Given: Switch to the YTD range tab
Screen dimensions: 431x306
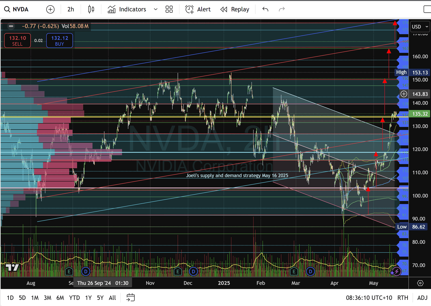Looking at the screenshot, I should (x=74, y=298).
